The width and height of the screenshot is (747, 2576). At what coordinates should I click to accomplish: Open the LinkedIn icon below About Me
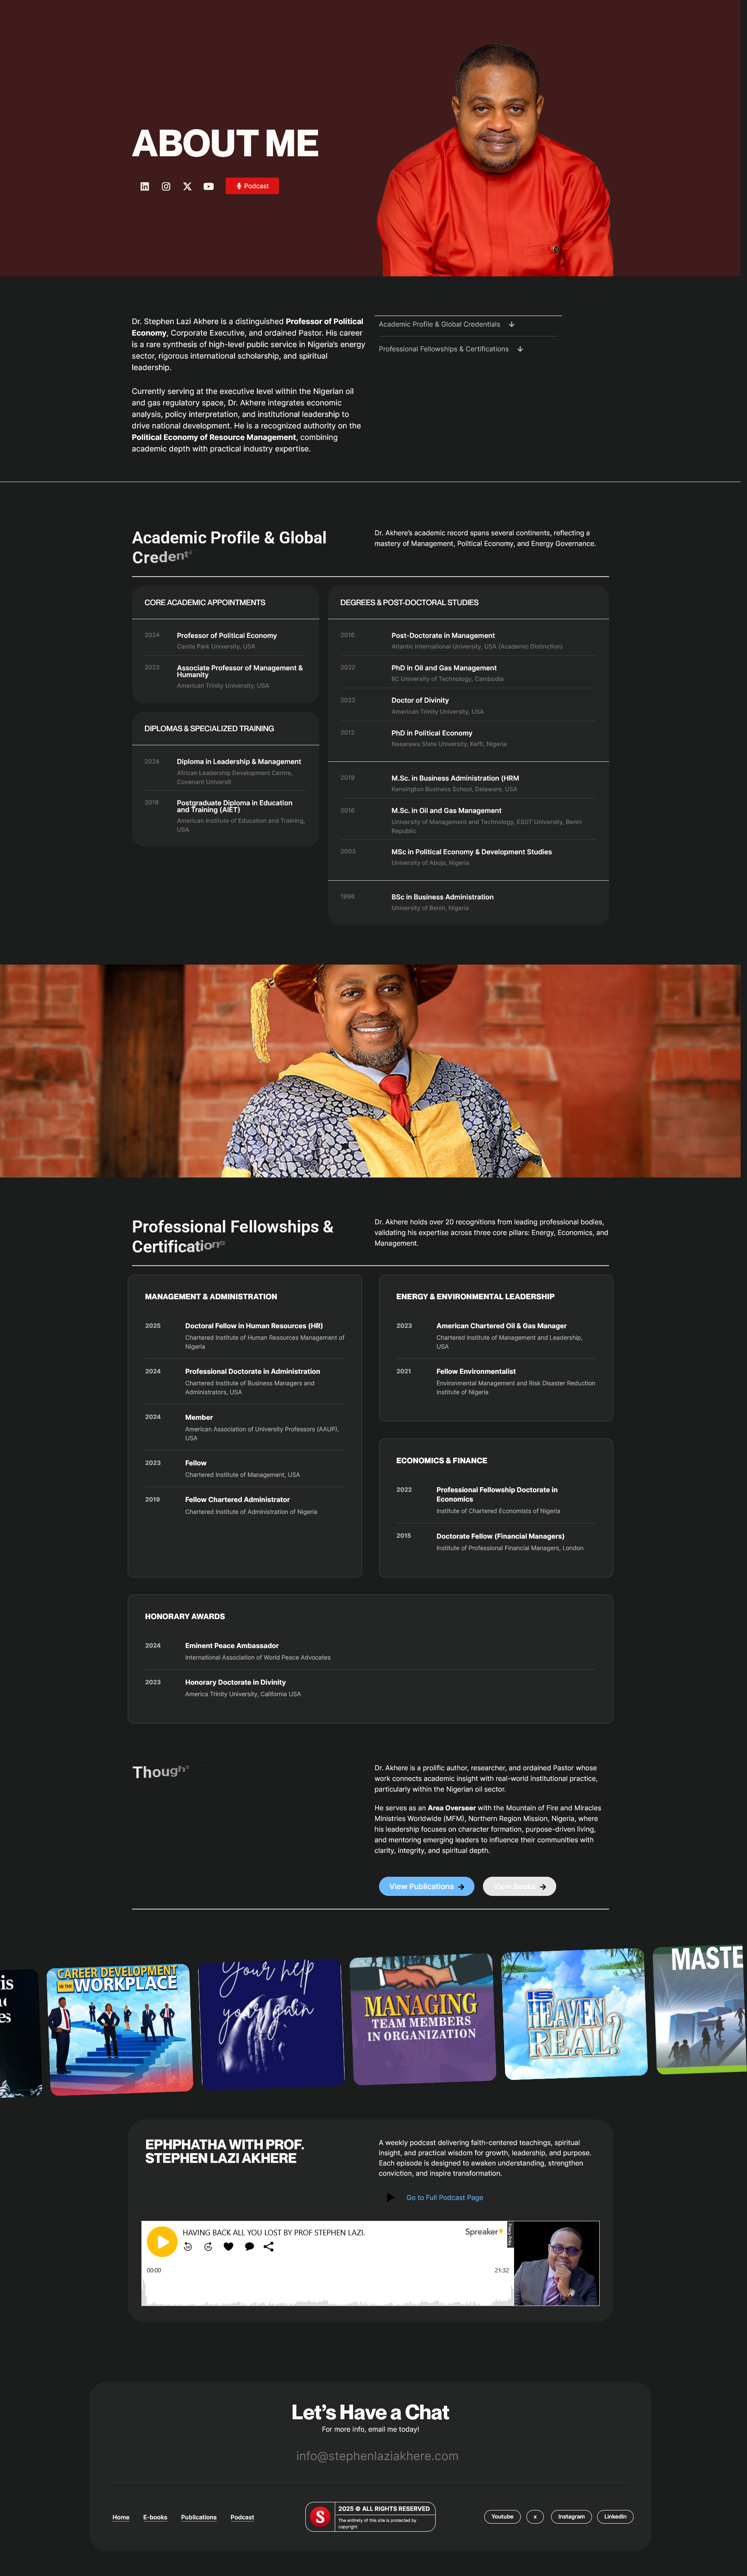[145, 186]
